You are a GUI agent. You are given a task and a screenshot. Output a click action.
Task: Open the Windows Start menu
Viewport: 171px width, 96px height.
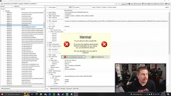point(2,94)
